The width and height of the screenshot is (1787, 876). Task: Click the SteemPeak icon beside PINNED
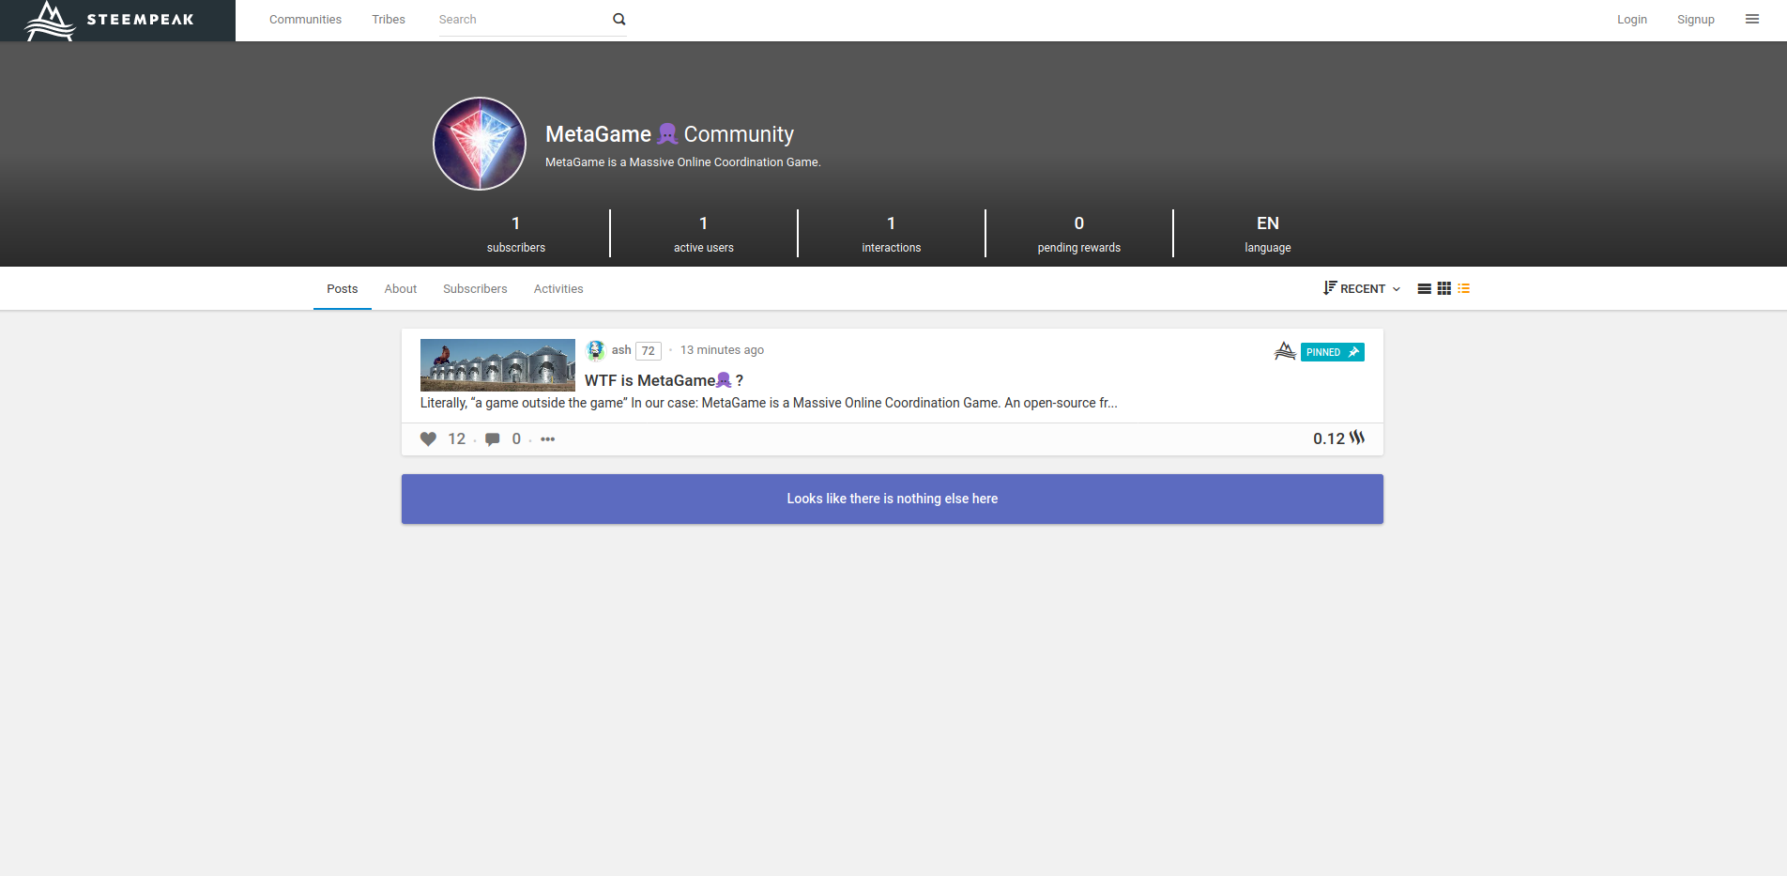(1285, 351)
